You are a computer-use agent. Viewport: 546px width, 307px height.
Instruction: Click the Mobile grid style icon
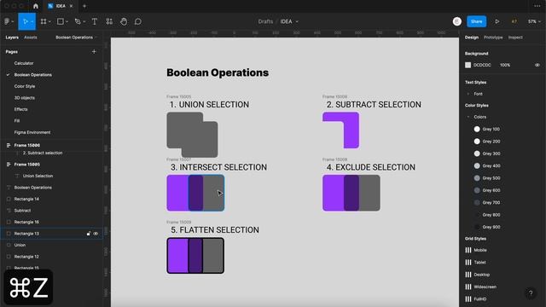tap(468, 250)
